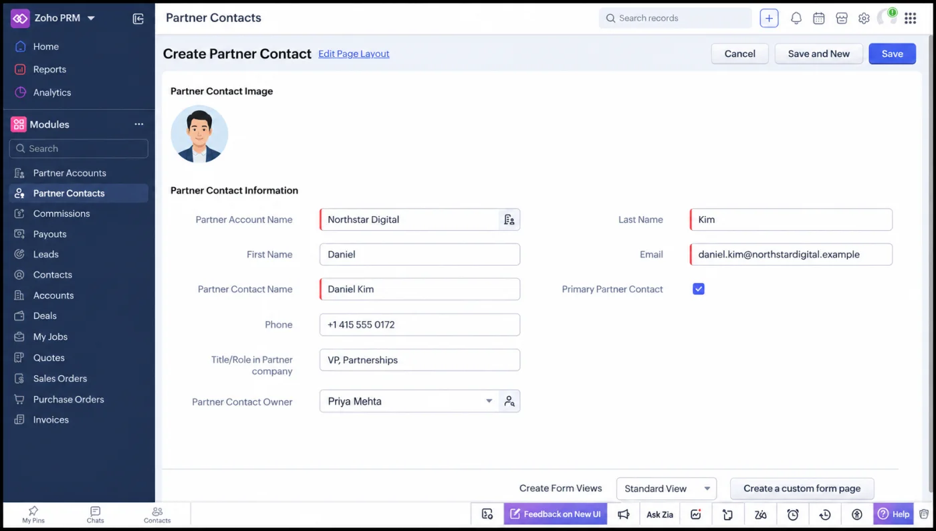The width and height of the screenshot is (936, 531).
Task: Open the Standard View form dropdown
Action: 667,489
